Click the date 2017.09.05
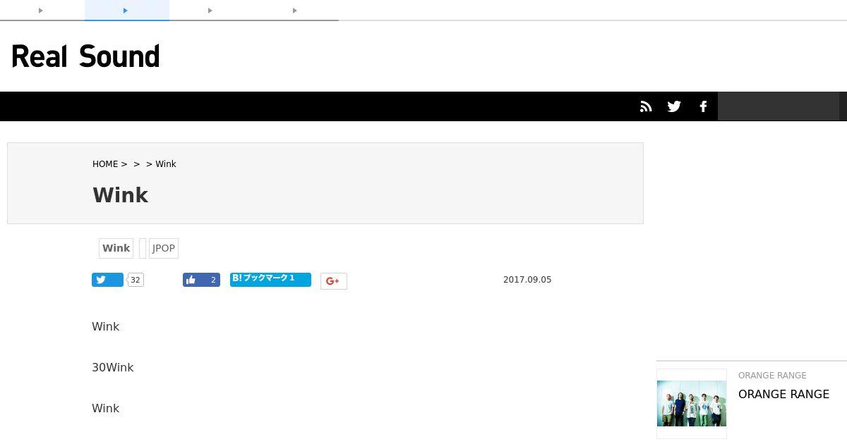Image resolution: width=847 pixels, height=444 pixels. coord(527,280)
